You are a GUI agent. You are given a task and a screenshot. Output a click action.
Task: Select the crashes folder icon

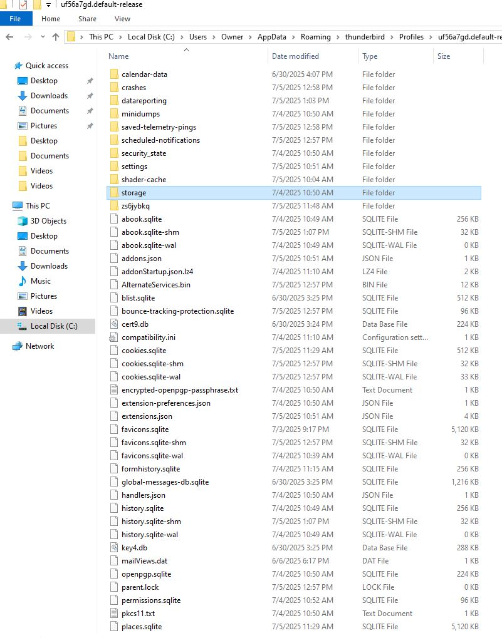(114, 87)
